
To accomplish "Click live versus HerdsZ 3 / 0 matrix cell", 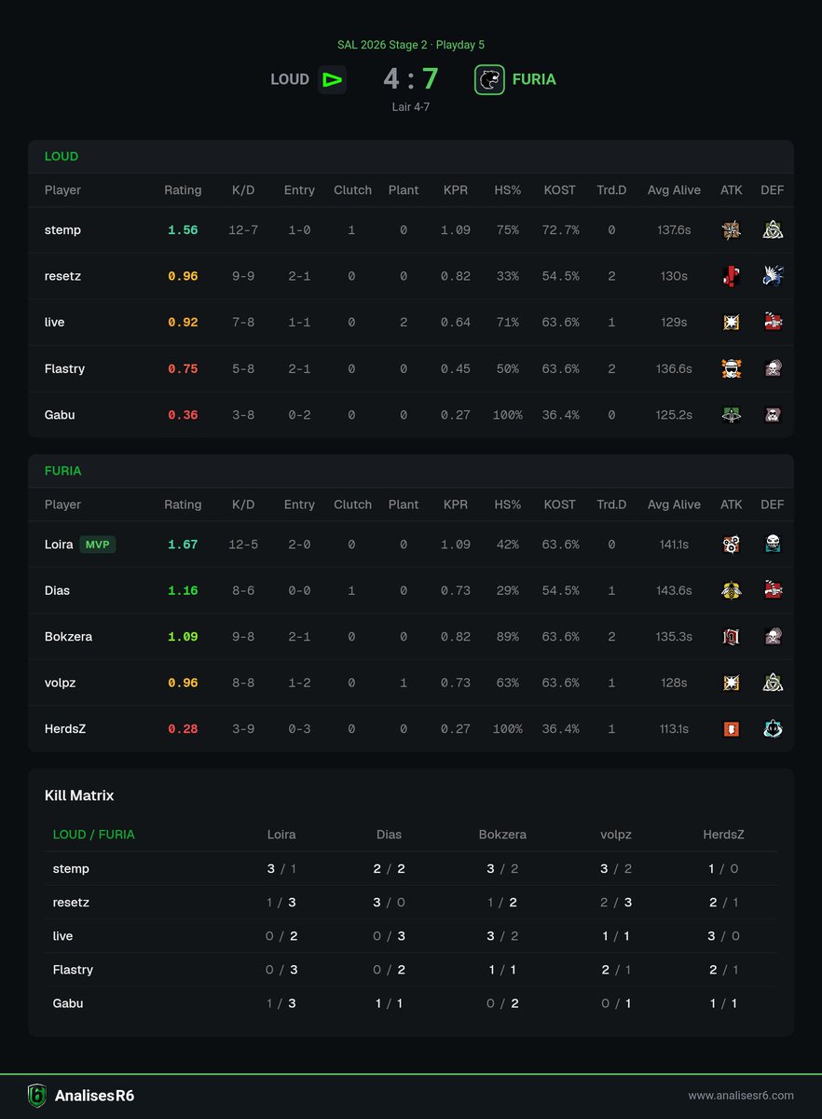I will 723,936.
